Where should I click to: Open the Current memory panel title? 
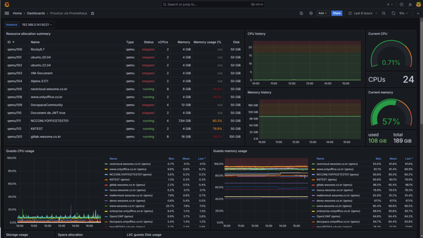click(x=380, y=92)
